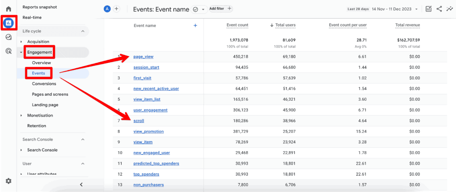Click the customize report icon
The width and height of the screenshot is (456, 192).
click(x=428, y=9)
